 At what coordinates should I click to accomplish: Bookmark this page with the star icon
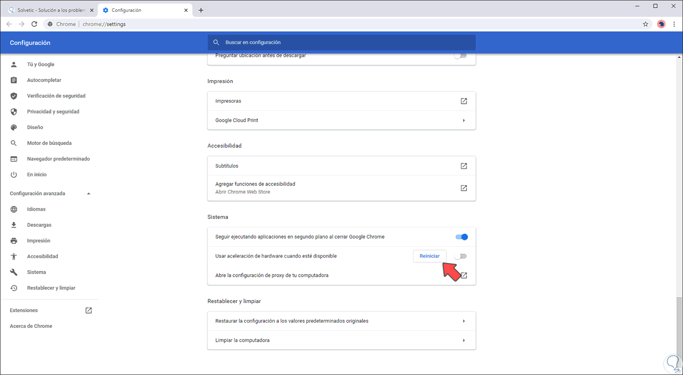[x=645, y=24]
